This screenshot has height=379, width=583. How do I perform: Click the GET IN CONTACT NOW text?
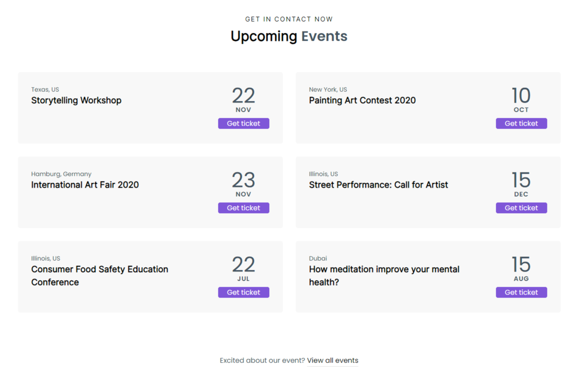289,19
